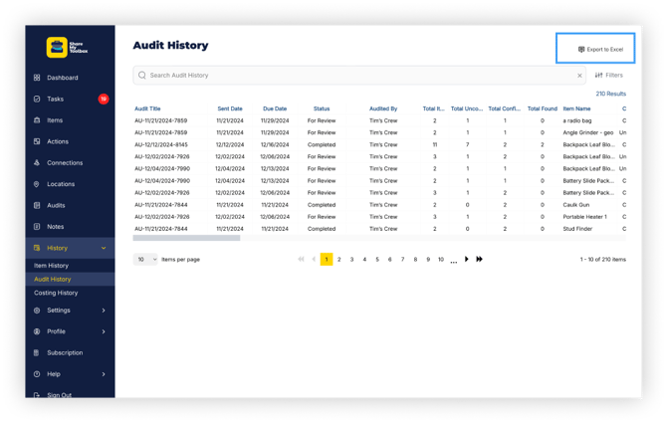The width and height of the screenshot is (667, 423).
Task: Sort by Status column header
Action: point(322,108)
